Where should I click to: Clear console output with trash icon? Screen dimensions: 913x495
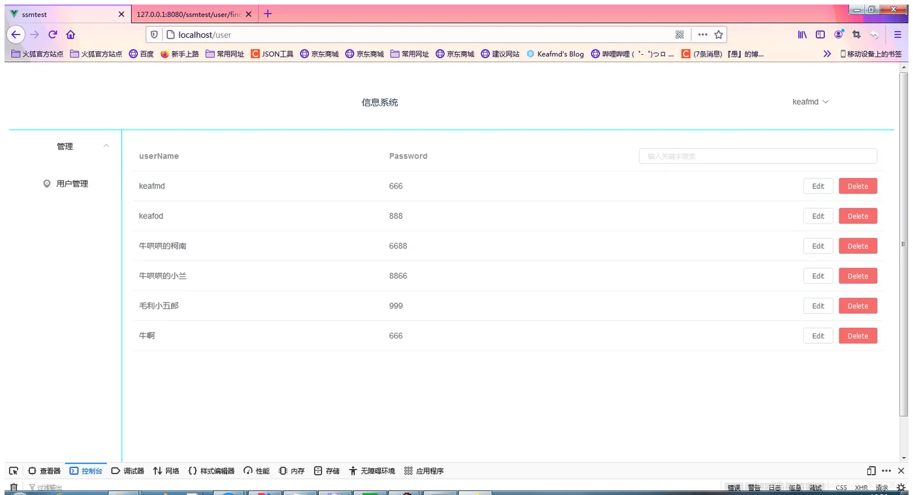click(13, 487)
